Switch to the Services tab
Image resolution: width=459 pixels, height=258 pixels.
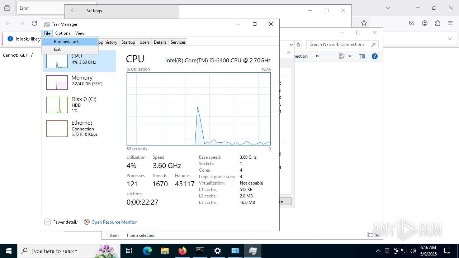(178, 42)
